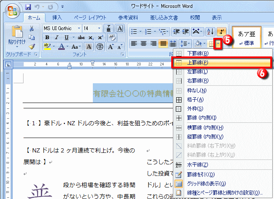Click the Sort A-Z icon
Screen dimensions: 274x199
pos(210,31)
